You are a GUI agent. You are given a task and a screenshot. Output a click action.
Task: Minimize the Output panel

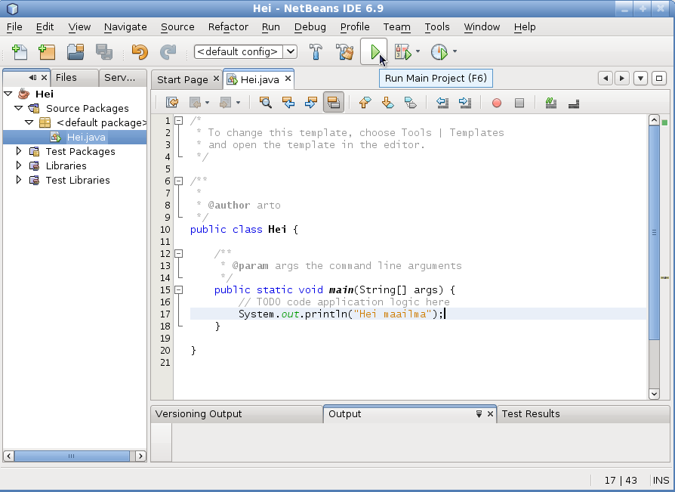coord(479,414)
